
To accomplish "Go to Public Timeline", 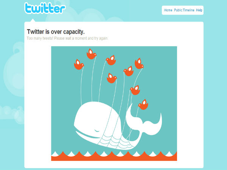I will pyautogui.click(x=184, y=10).
